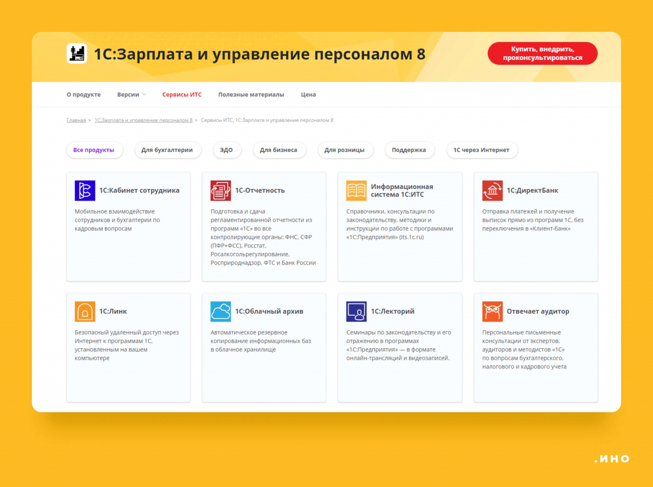This screenshot has height=487, width=653.
Task: Click description 'Персональные письменные консультации'
Action: click(524, 350)
